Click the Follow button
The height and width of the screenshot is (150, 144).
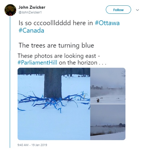[118, 10]
